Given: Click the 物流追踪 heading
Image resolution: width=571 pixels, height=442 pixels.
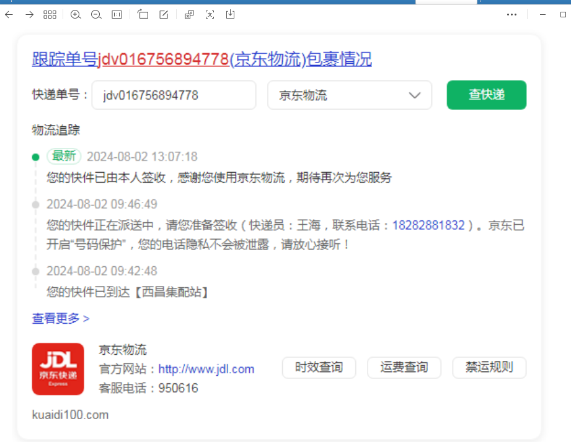Looking at the screenshot, I should click(56, 130).
